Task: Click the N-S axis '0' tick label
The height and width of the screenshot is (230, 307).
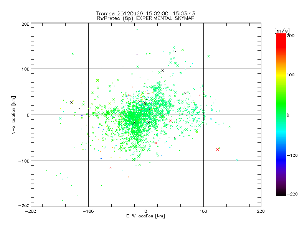Action: click(x=28, y=115)
